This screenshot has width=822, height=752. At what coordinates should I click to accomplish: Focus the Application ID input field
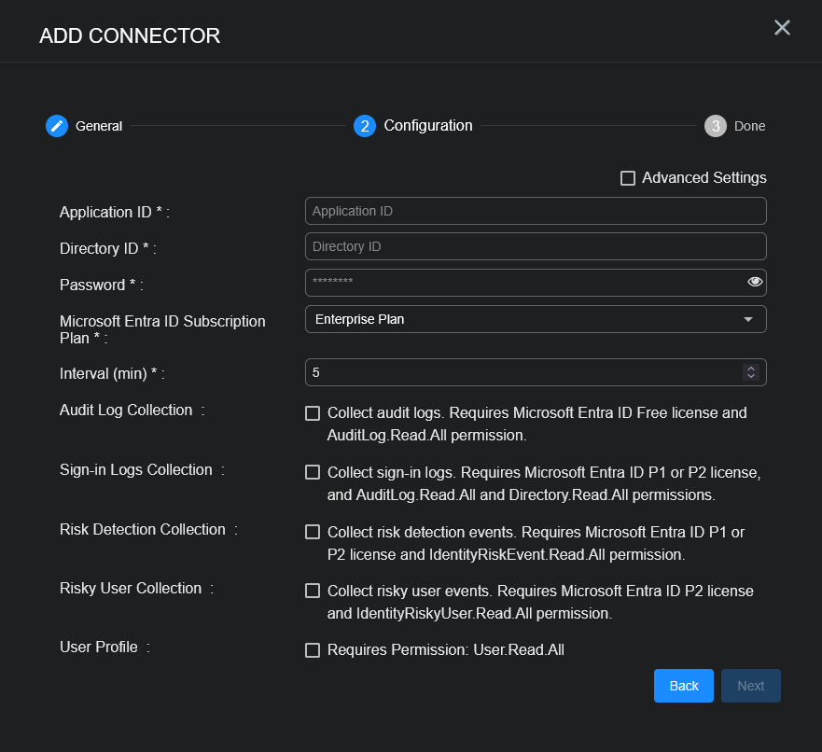535,211
